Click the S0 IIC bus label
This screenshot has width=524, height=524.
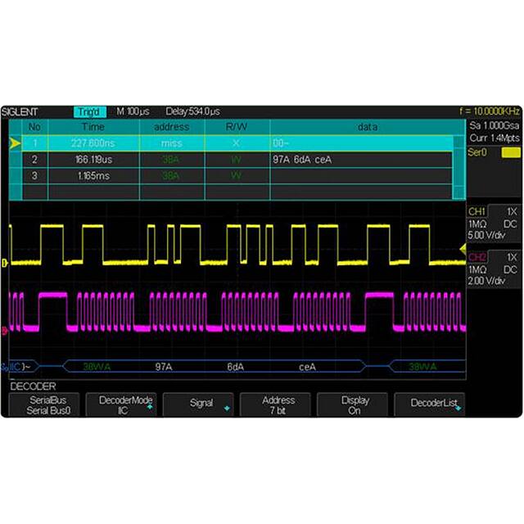[11, 367]
